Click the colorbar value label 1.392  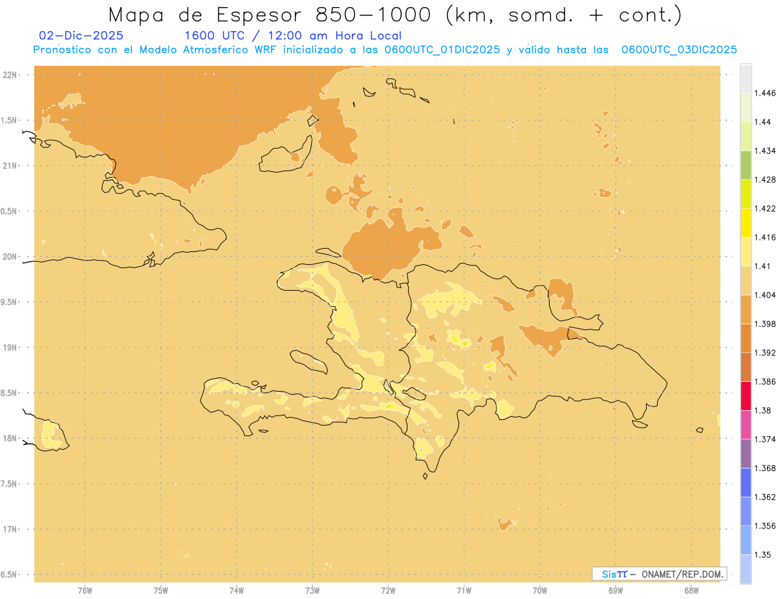764,353
